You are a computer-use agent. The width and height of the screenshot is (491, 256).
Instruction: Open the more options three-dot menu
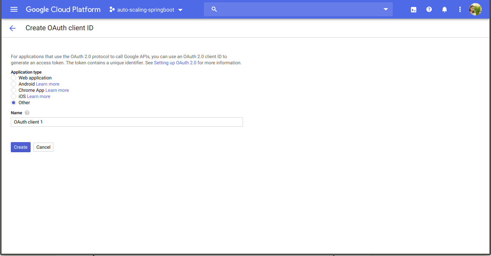pos(460,9)
